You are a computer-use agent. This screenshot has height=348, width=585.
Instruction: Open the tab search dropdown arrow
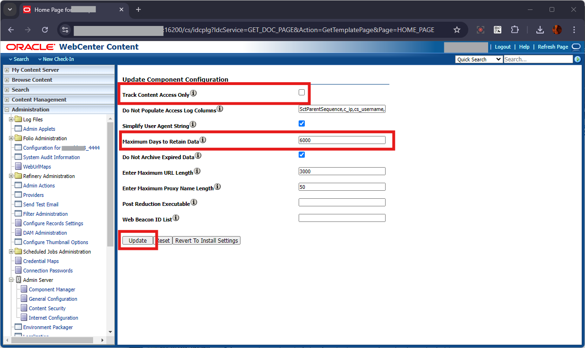click(9, 9)
